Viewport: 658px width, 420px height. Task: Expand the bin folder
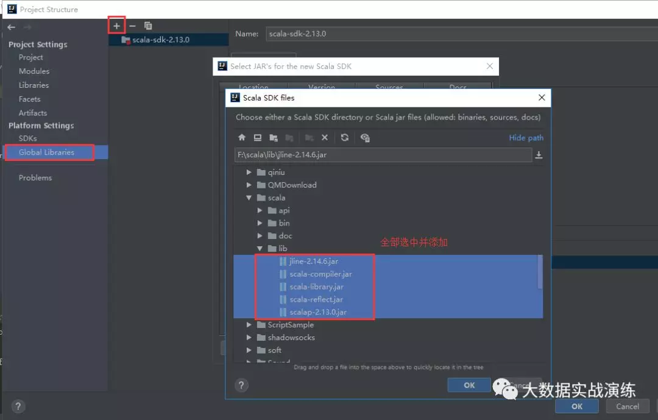coord(260,223)
